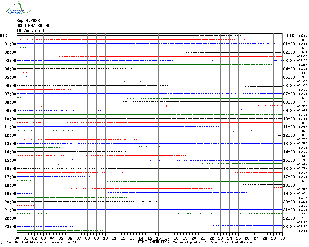Click the Sep 4,2026 date text
The width and height of the screenshot is (309, 247).
(x=28, y=21)
